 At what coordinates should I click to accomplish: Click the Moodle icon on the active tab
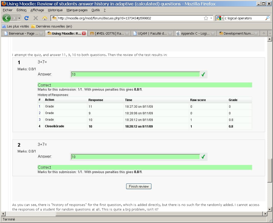[49, 33]
